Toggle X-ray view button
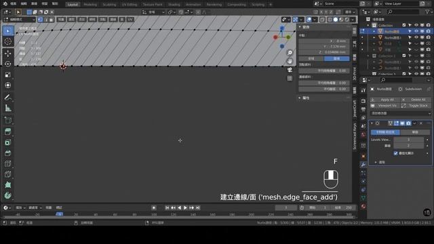The width and height of the screenshot is (434, 244). pyautogui.click(x=322, y=20)
